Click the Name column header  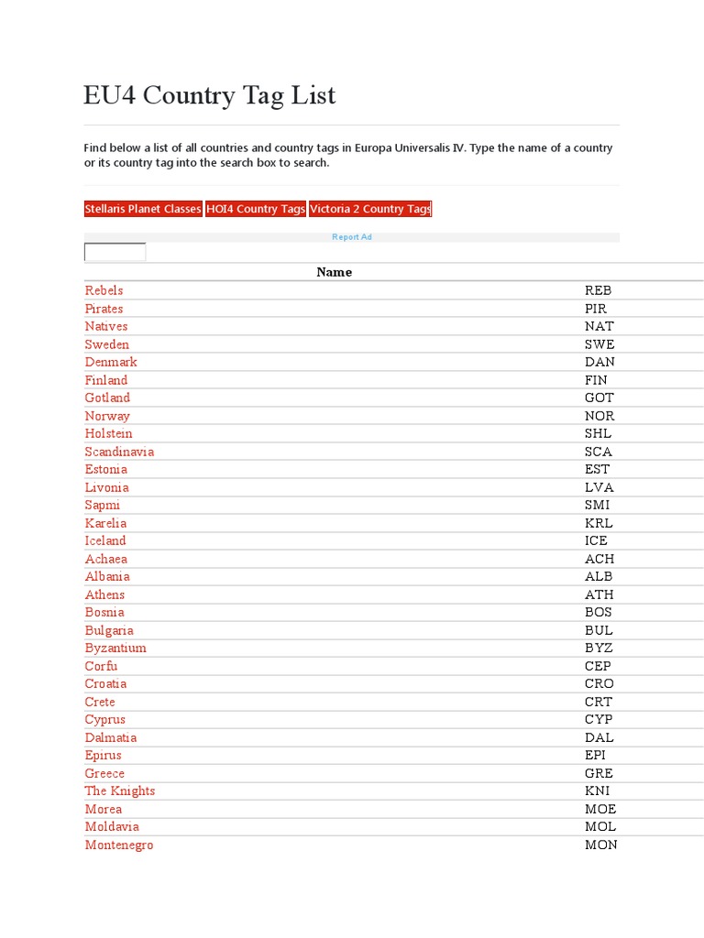tap(334, 272)
